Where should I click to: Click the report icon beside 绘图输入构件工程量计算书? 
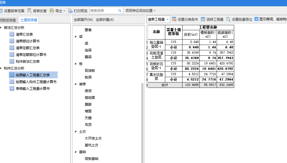pos(12,82)
